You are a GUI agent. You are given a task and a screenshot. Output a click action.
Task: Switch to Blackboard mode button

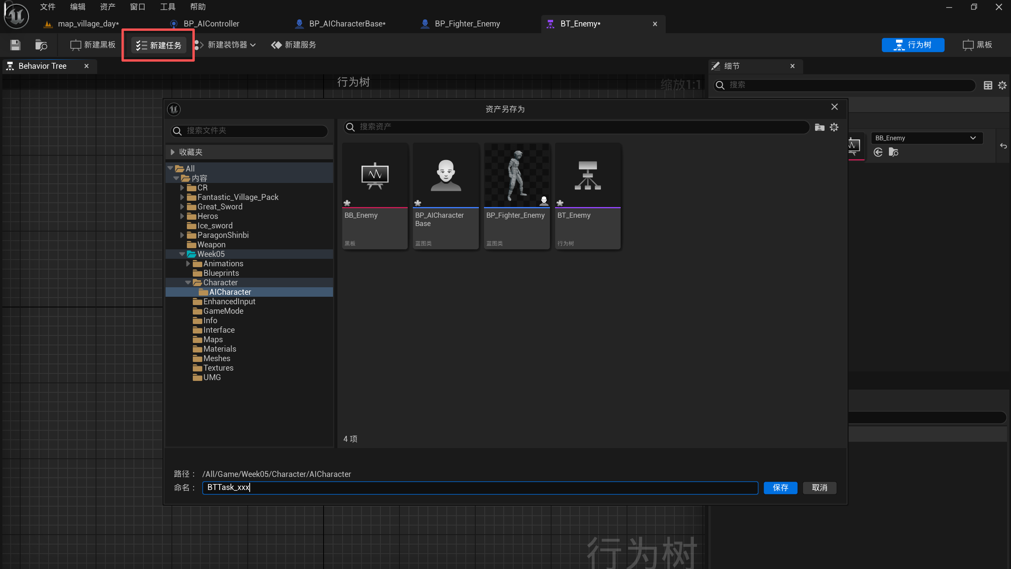coord(977,45)
